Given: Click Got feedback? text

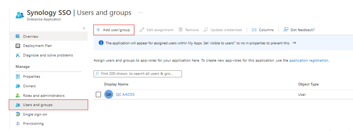Looking at the screenshot, I should [302, 30].
